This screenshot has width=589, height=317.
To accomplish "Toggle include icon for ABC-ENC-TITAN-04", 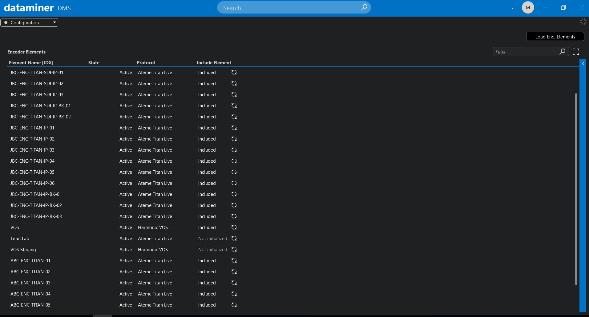I will coord(234,294).
